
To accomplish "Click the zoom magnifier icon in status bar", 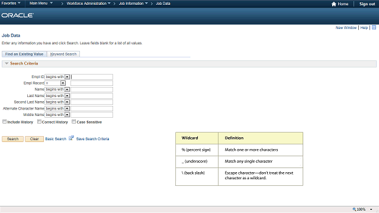I will (x=354, y=209).
